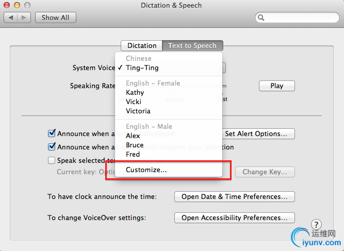
Task: Enable Speak selected text checkbox
Action: click(x=52, y=160)
